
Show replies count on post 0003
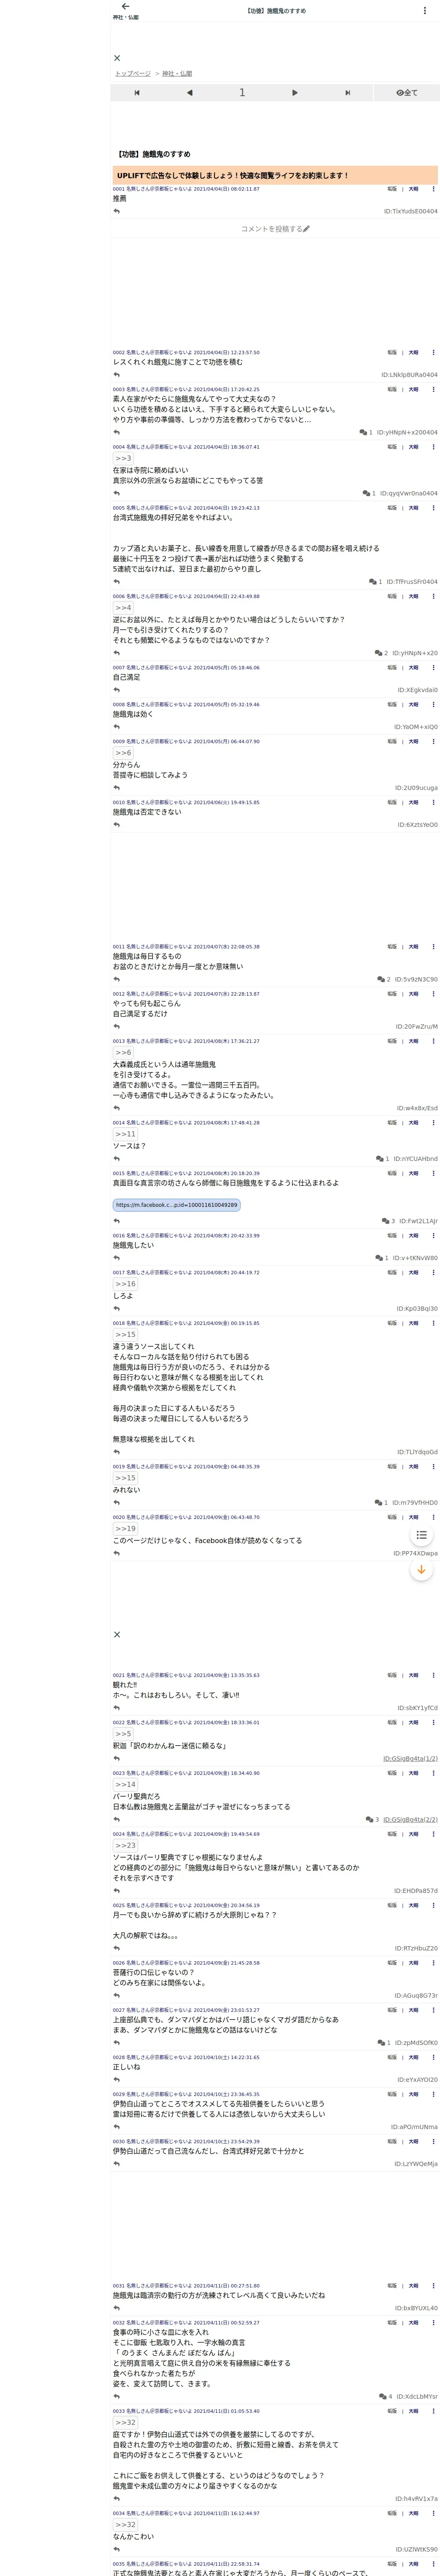click(366, 433)
